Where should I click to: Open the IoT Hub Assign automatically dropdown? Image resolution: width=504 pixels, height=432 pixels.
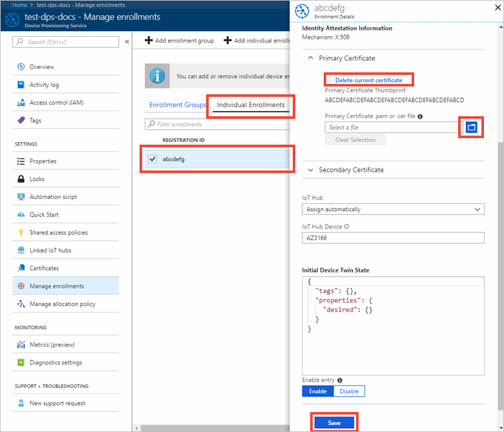(x=393, y=209)
